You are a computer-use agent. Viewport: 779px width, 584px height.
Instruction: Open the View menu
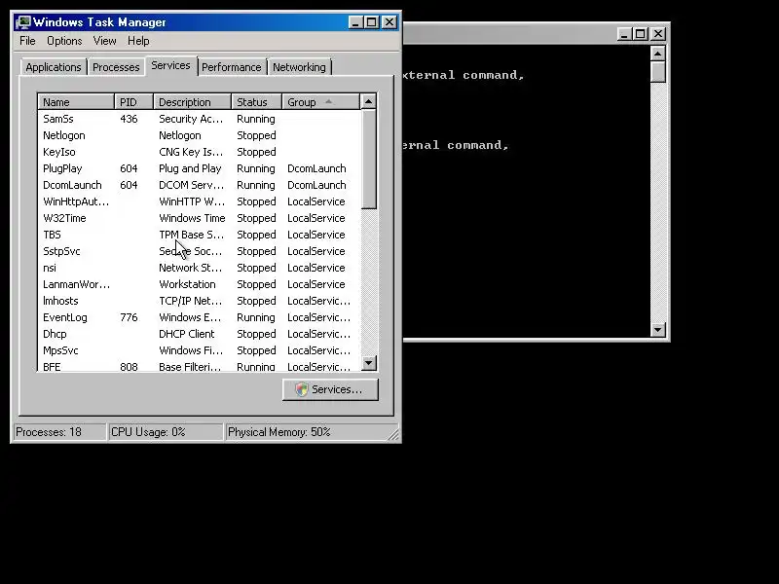(x=104, y=41)
